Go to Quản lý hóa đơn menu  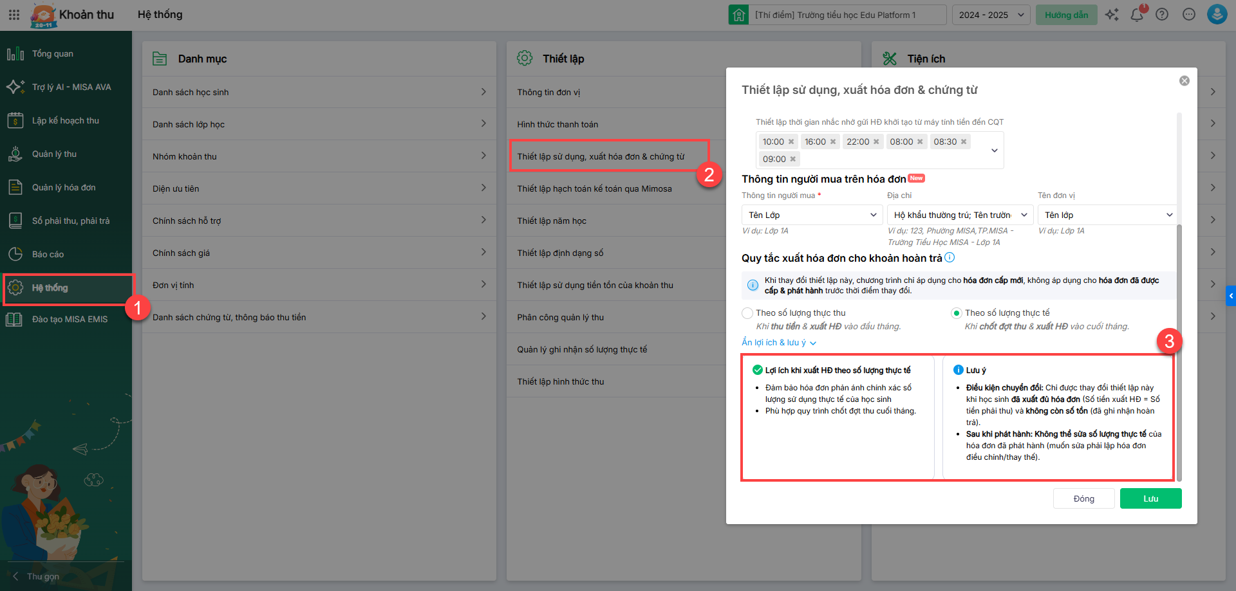pyautogui.click(x=64, y=188)
